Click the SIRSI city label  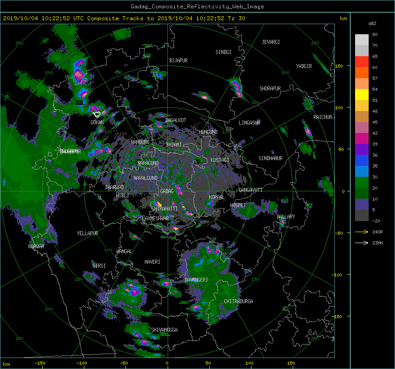click(x=99, y=266)
